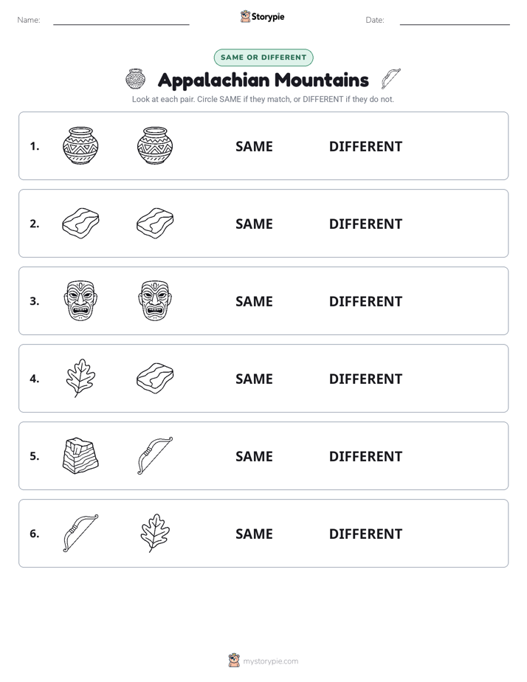Click the first clay pot in row 1

pyautogui.click(x=80, y=145)
